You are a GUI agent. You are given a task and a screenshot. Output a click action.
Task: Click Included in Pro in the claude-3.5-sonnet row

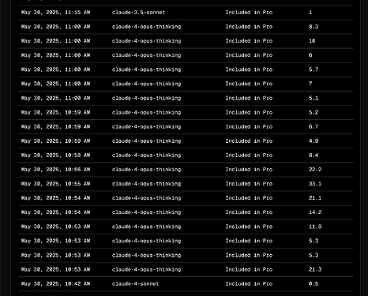tap(249, 13)
